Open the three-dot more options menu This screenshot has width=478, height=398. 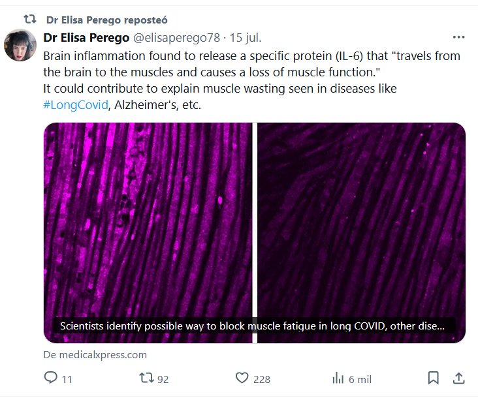(x=459, y=37)
